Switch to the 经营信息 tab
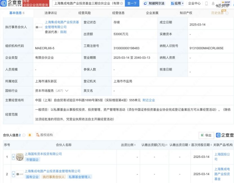This screenshot has height=183, width=234. pyautogui.click(x=118, y=13)
